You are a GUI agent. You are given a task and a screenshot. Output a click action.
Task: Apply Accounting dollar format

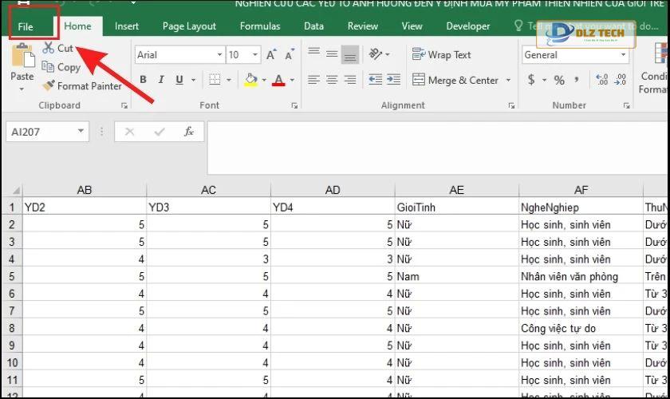click(531, 80)
